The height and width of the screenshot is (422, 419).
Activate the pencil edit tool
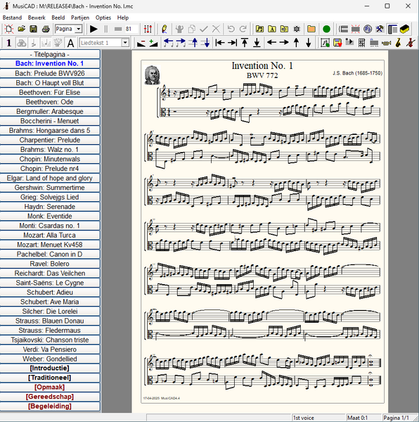[x=164, y=29]
